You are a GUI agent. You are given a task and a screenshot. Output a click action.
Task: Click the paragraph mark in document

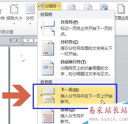coord(23,61)
